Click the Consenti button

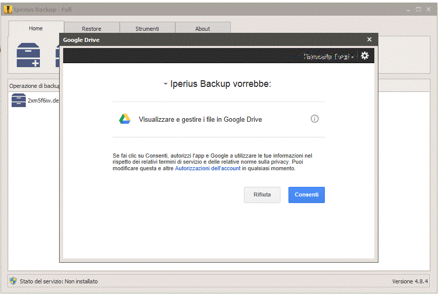307,194
